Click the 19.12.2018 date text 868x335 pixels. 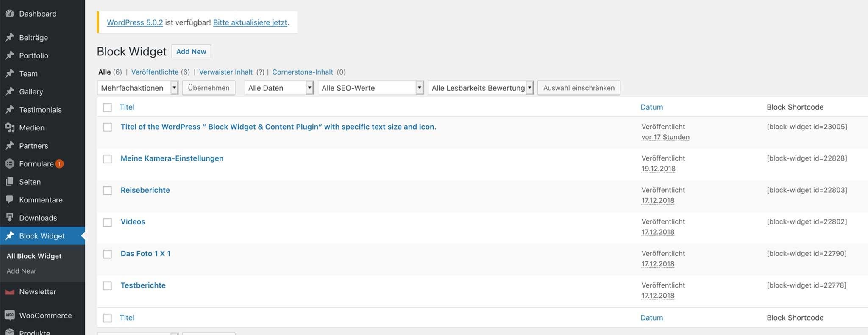coord(658,169)
